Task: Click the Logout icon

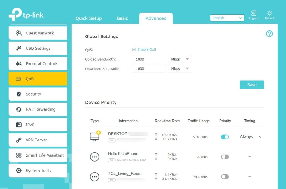Action: click(x=254, y=13)
